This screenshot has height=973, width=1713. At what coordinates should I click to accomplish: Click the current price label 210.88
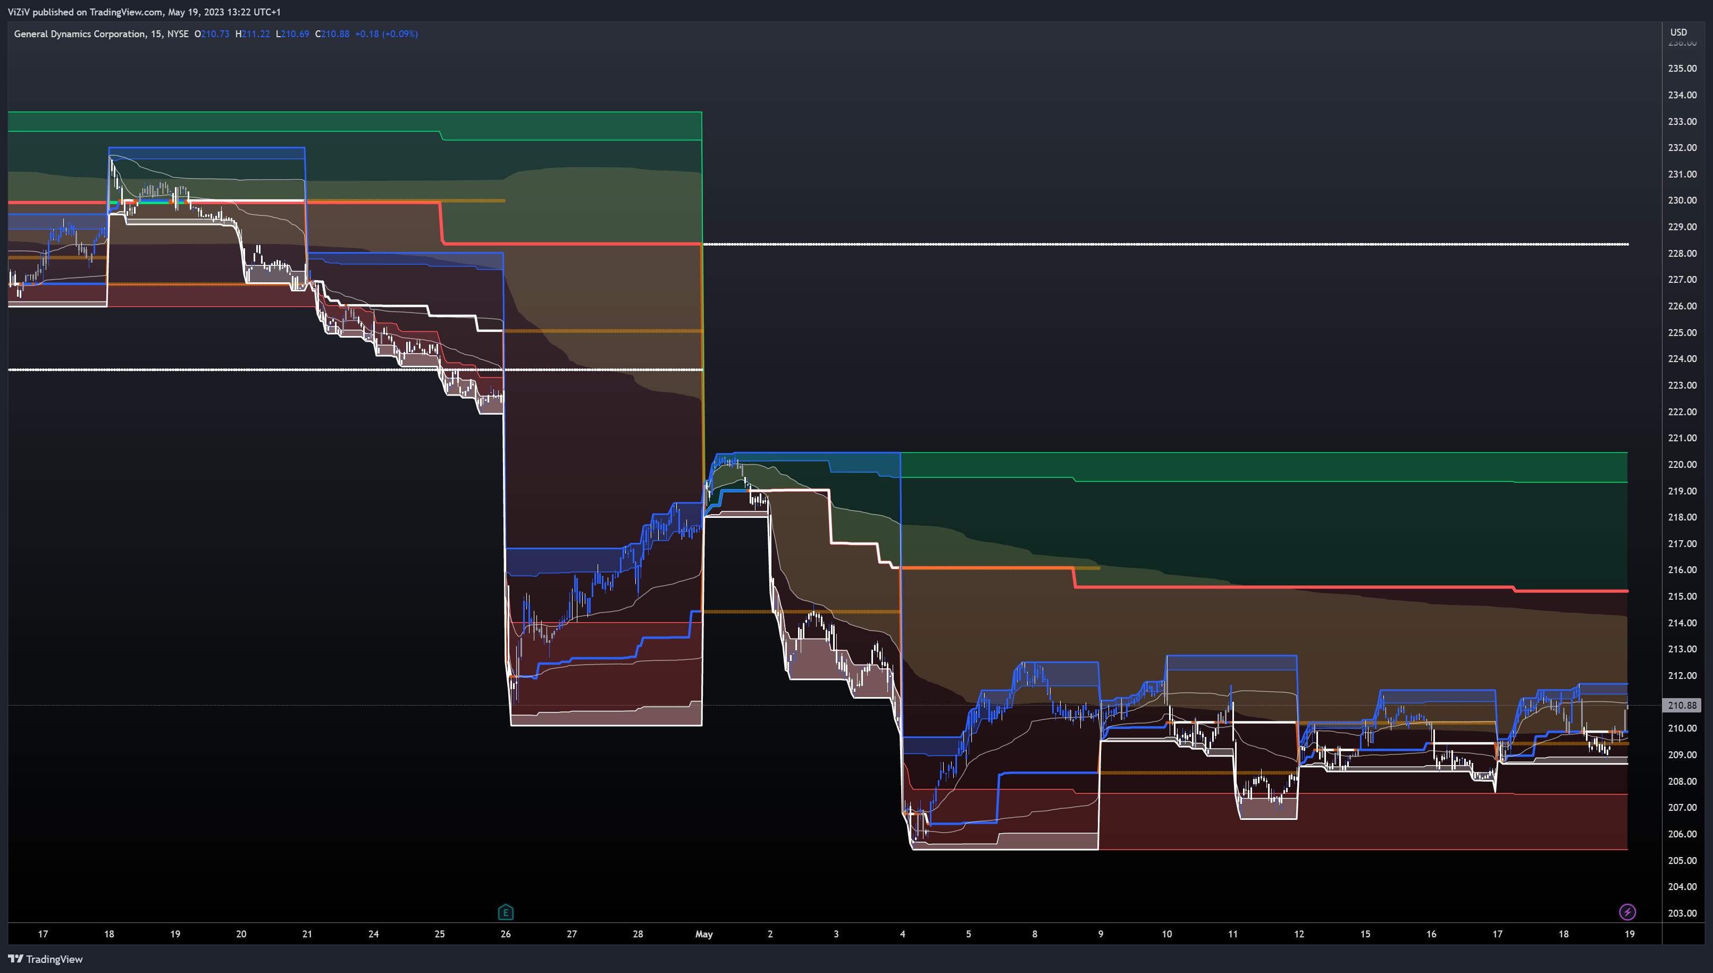pos(1682,705)
